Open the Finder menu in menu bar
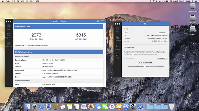199x111 pixels. coord(8,1)
